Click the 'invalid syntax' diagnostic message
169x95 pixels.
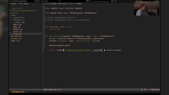(x=114, y=50)
